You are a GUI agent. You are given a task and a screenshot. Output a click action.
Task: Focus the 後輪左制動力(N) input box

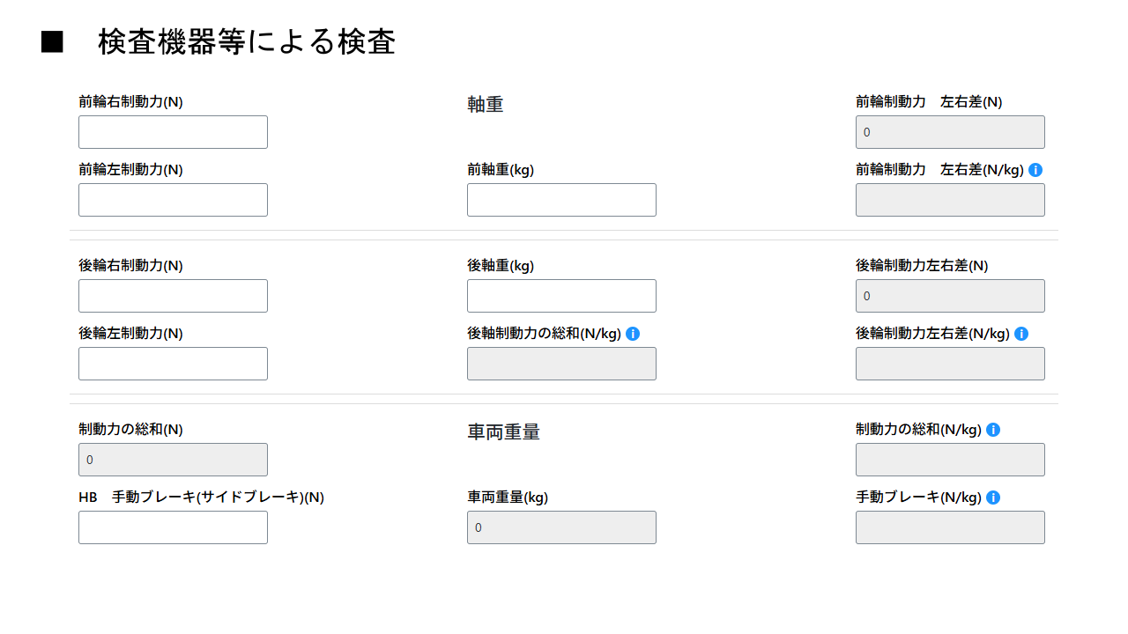coord(173,364)
